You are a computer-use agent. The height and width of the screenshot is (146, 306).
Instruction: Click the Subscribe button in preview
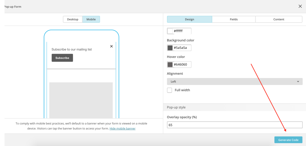coord(62,58)
